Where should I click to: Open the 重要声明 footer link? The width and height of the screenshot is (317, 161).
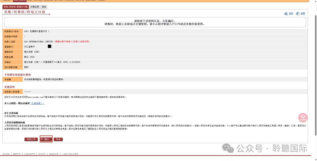[x=15, y=154]
